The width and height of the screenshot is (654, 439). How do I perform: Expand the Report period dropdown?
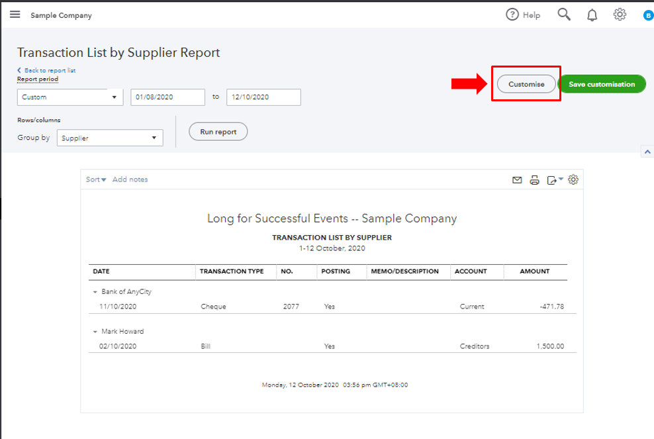point(70,97)
